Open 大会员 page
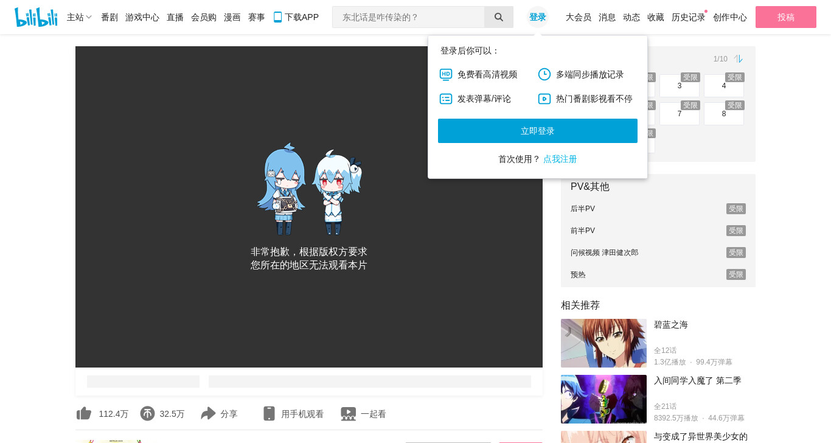This screenshot has width=831, height=443. pyautogui.click(x=579, y=17)
